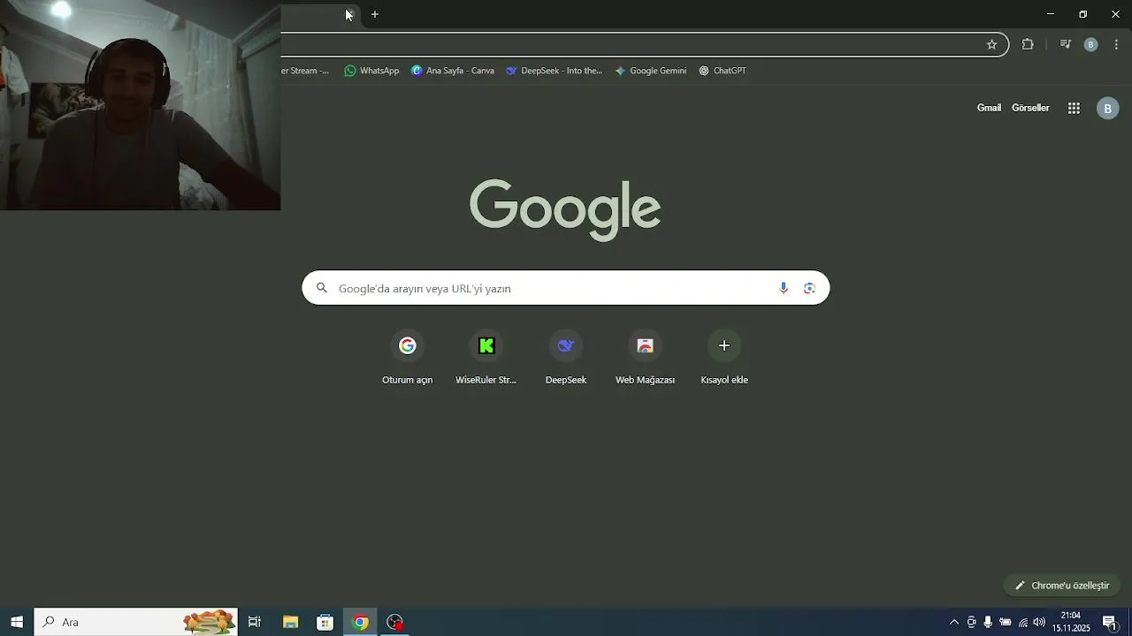Click Chrome'u özelleştir button
The height and width of the screenshot is (636, 1132).
1062,586
